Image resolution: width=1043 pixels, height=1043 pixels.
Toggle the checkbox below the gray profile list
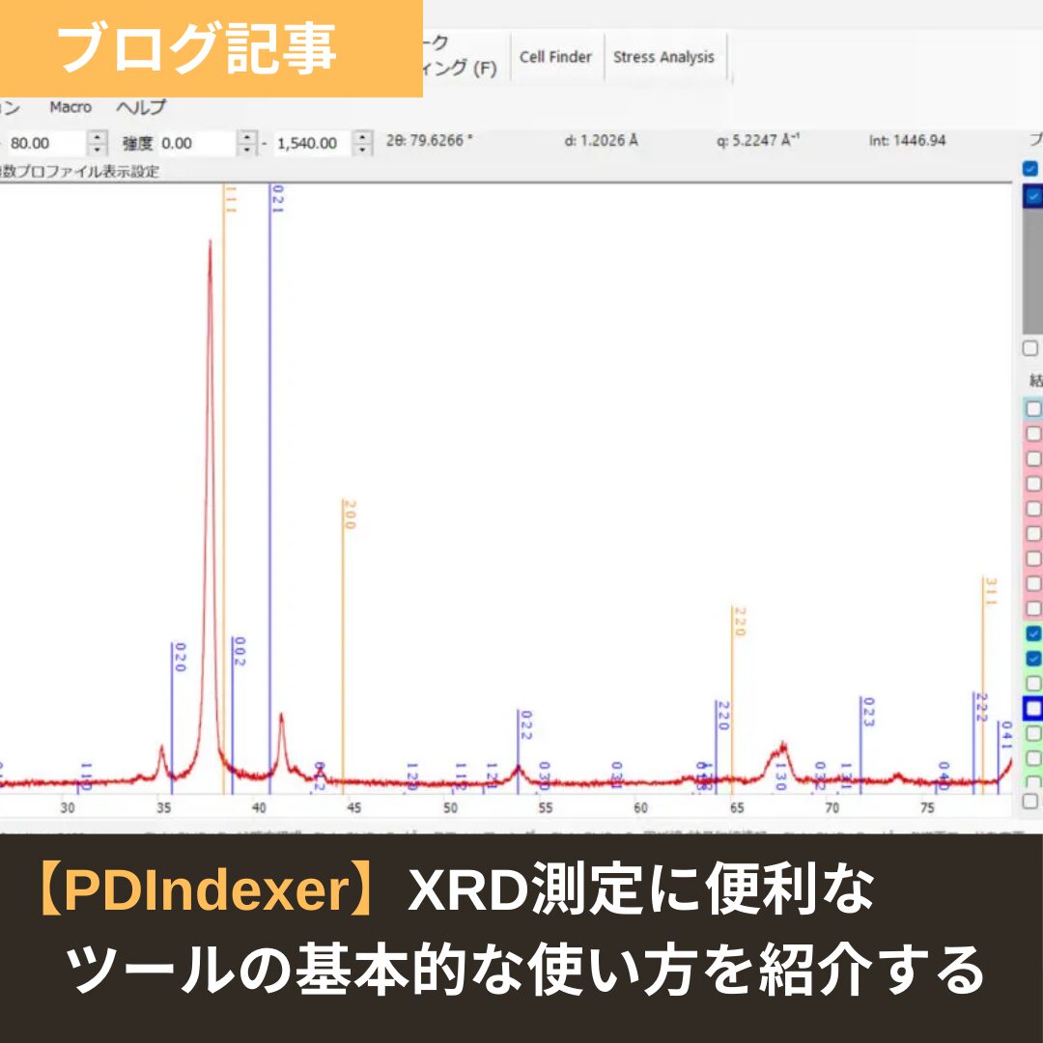(x=1030, y=349)
